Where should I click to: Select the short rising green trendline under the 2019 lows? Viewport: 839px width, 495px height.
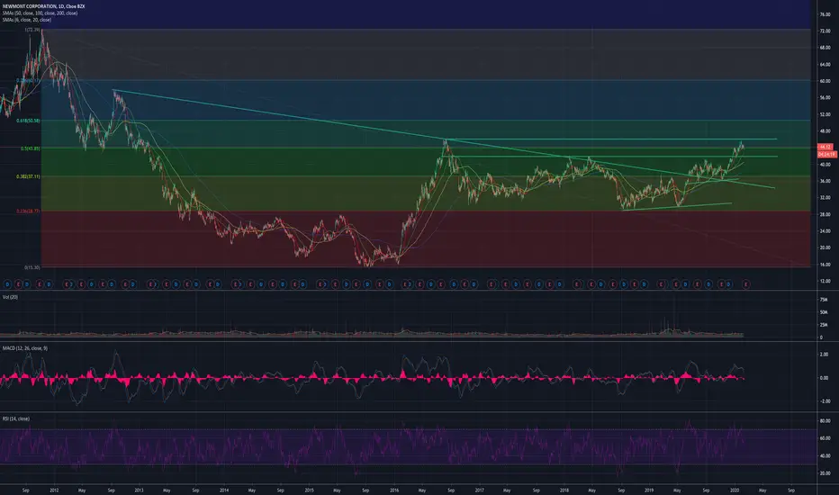pos(677,207)
